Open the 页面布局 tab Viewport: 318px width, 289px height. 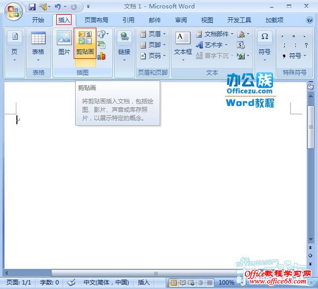point(96,20)
